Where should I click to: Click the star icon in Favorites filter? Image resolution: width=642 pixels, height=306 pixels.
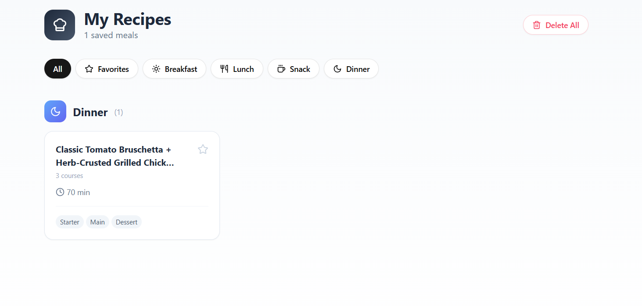(x=89, y=69)
